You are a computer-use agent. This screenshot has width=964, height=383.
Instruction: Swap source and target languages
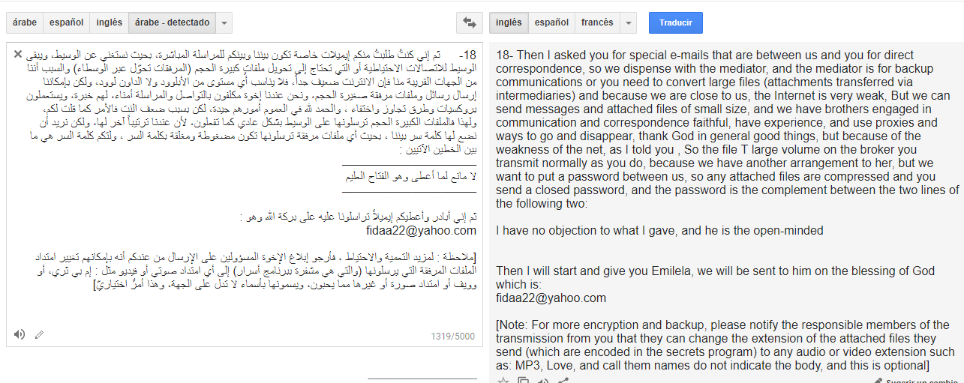pos(470,23)
